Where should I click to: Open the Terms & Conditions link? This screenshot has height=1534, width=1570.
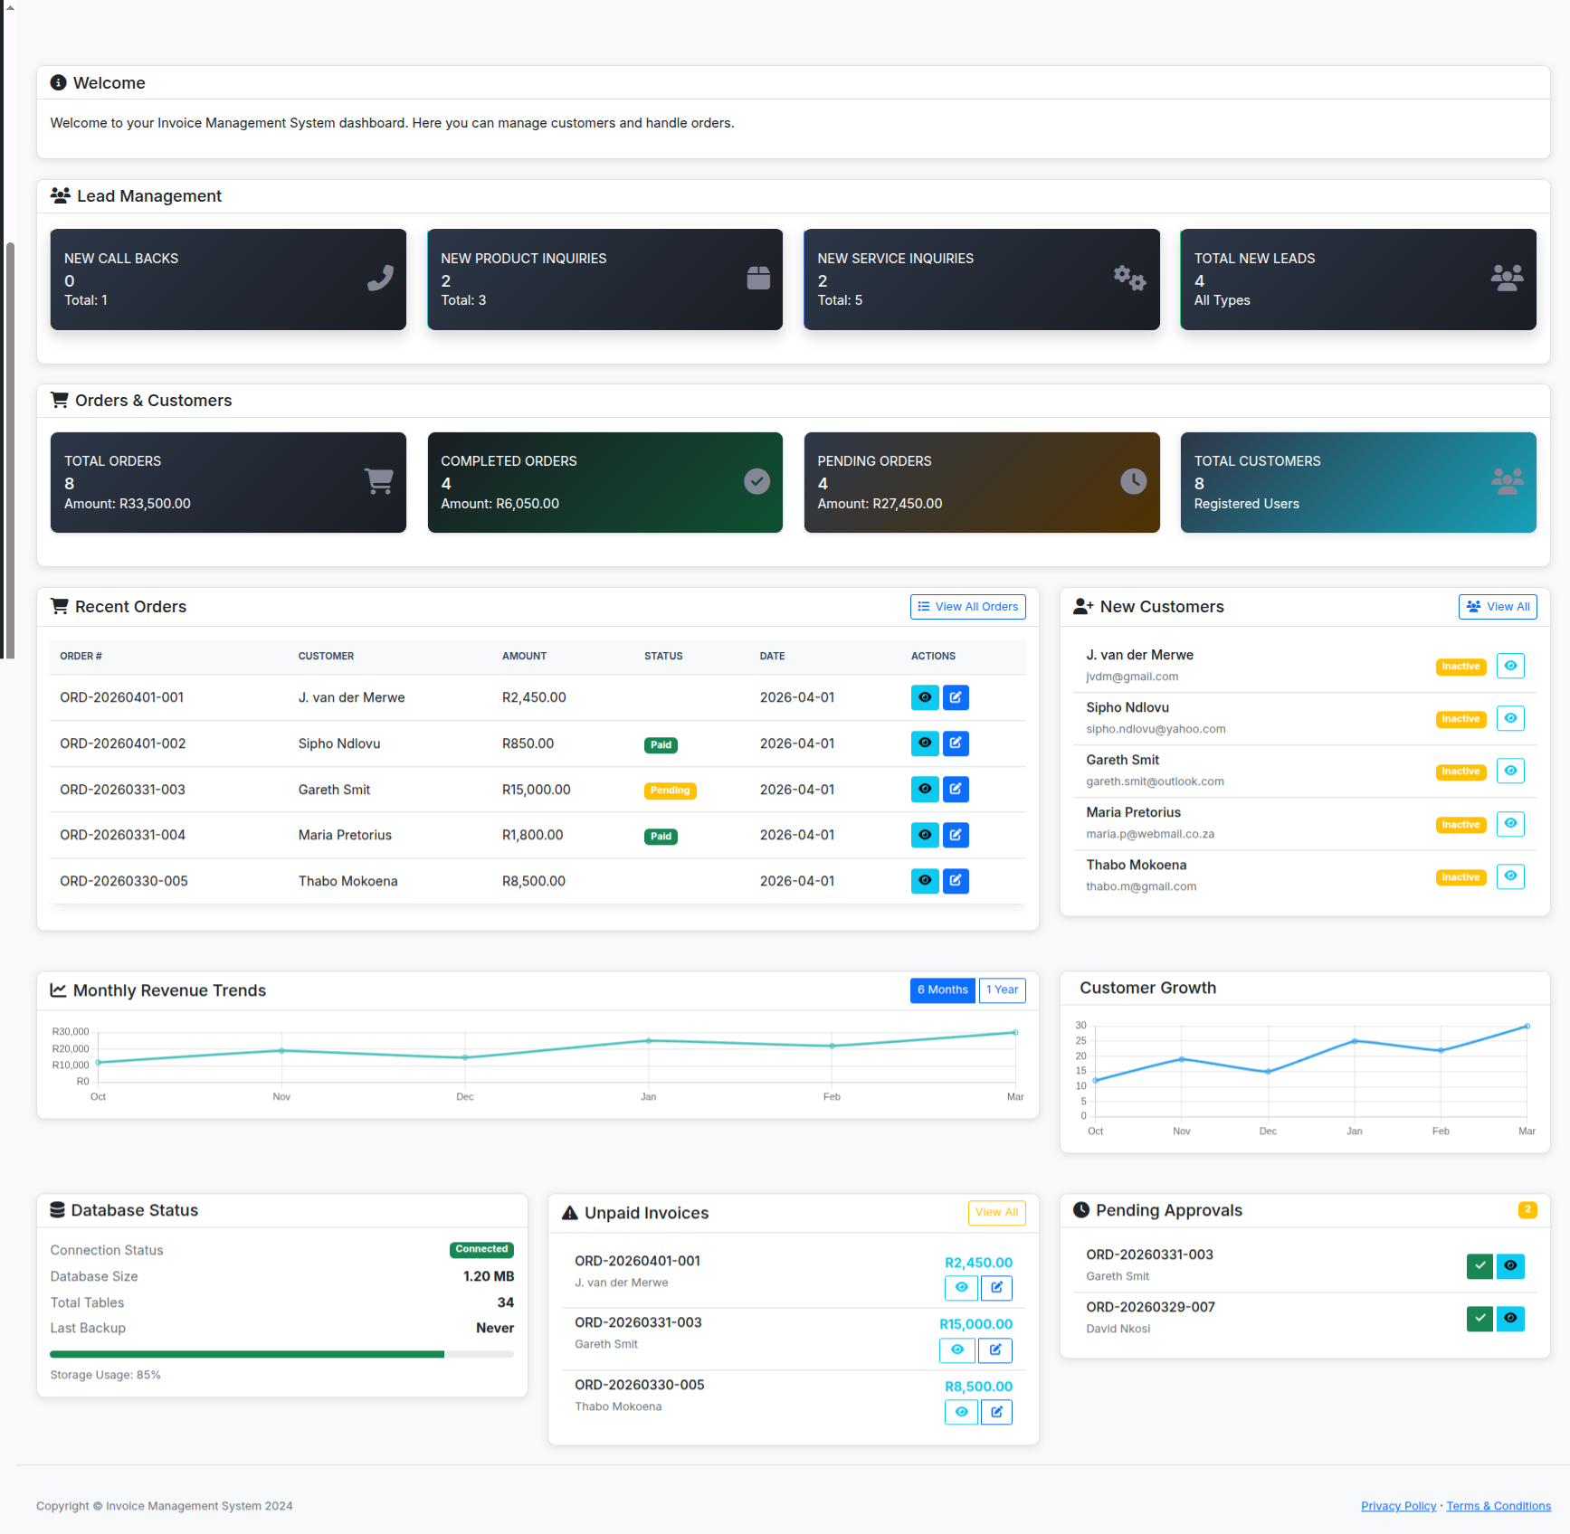tap(1499, 1506)
